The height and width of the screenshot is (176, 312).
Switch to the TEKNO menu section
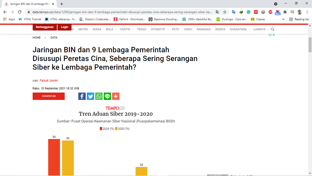(141, 29)
